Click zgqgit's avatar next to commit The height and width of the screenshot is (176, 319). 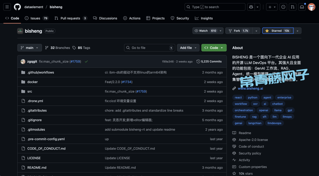[23, 61]
